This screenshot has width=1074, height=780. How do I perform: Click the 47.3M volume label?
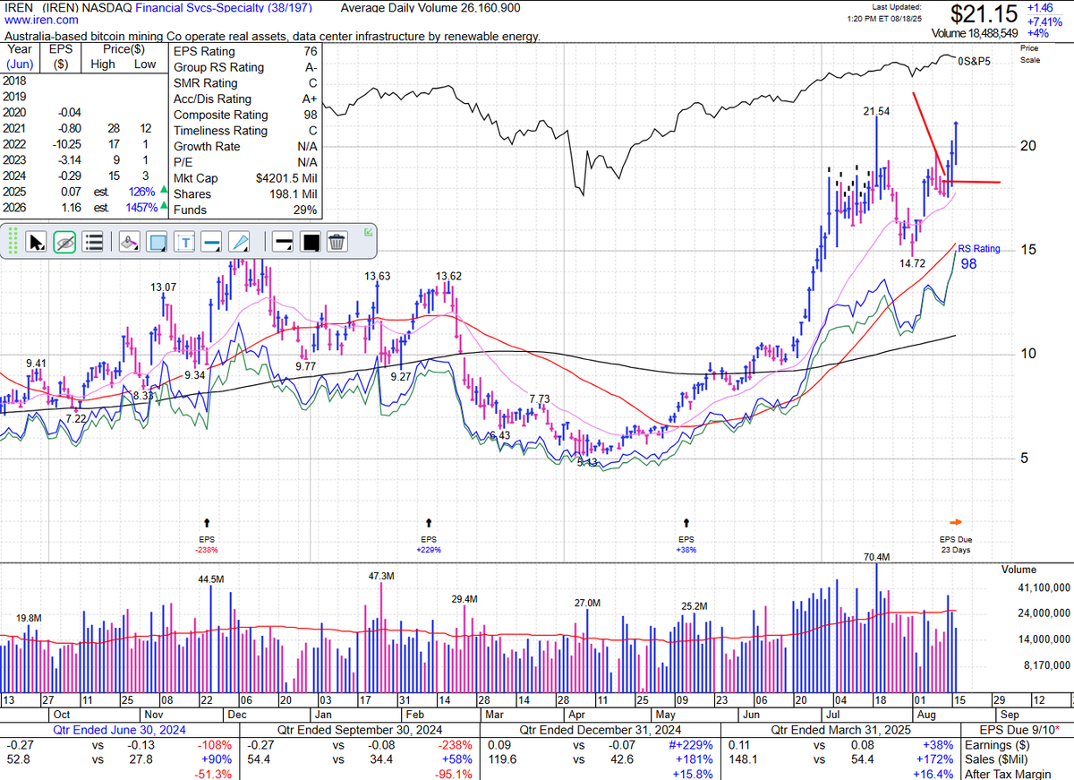[380, 576]
